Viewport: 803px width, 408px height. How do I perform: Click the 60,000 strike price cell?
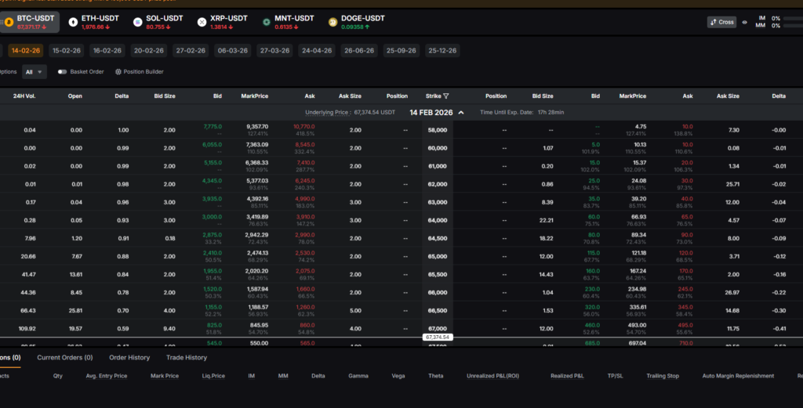(x=437, y=147)
